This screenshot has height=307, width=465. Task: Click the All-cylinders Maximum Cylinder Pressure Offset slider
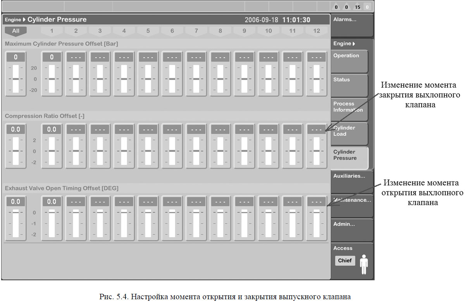click(x=15, y=79)
